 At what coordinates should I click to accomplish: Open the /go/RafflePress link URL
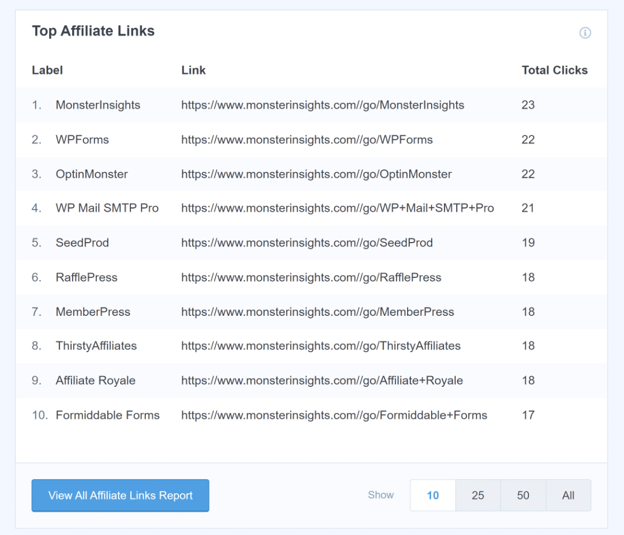[x=311, y=277]
